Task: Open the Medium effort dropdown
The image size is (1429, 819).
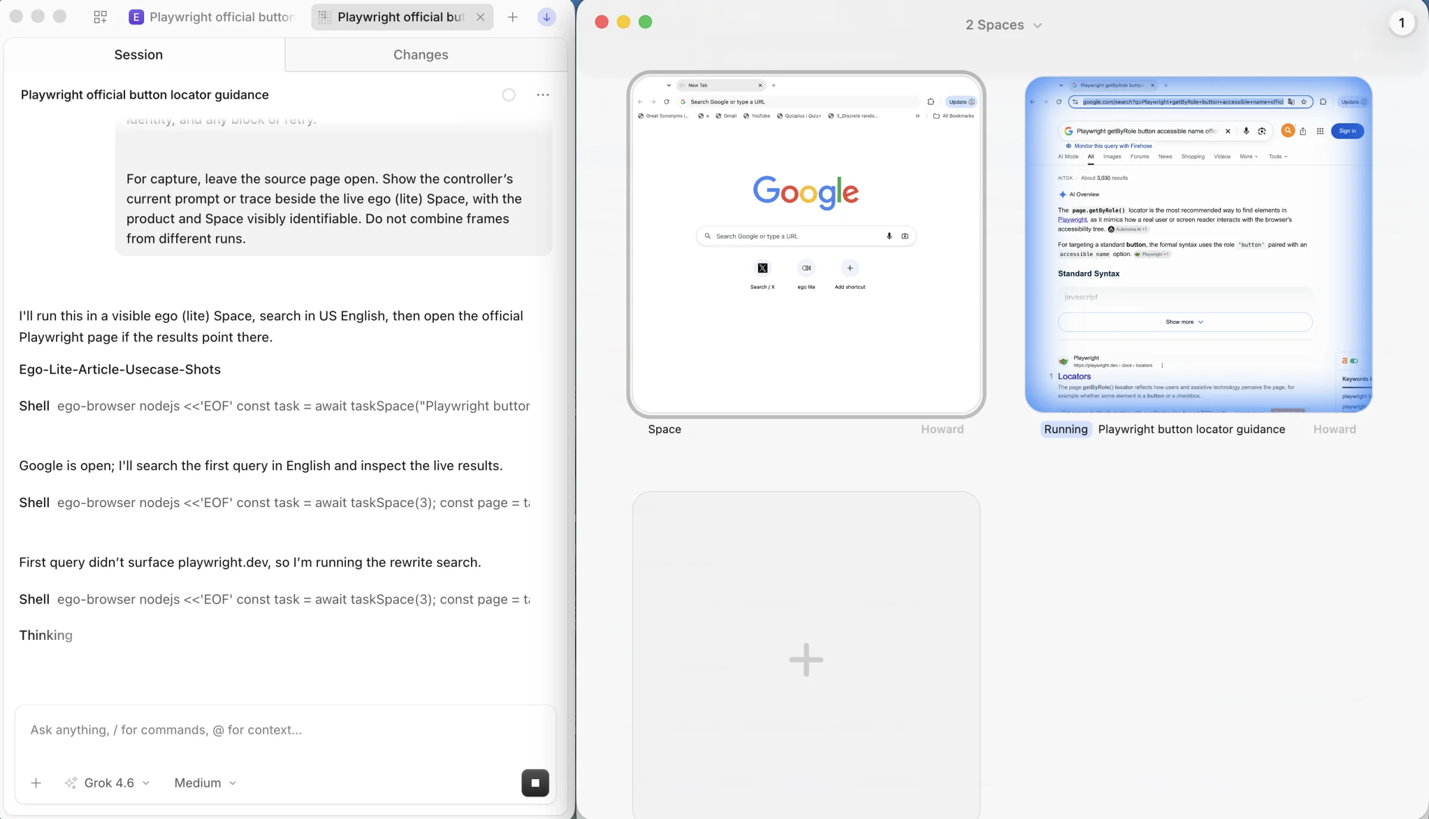Action: tap(205, 783)
